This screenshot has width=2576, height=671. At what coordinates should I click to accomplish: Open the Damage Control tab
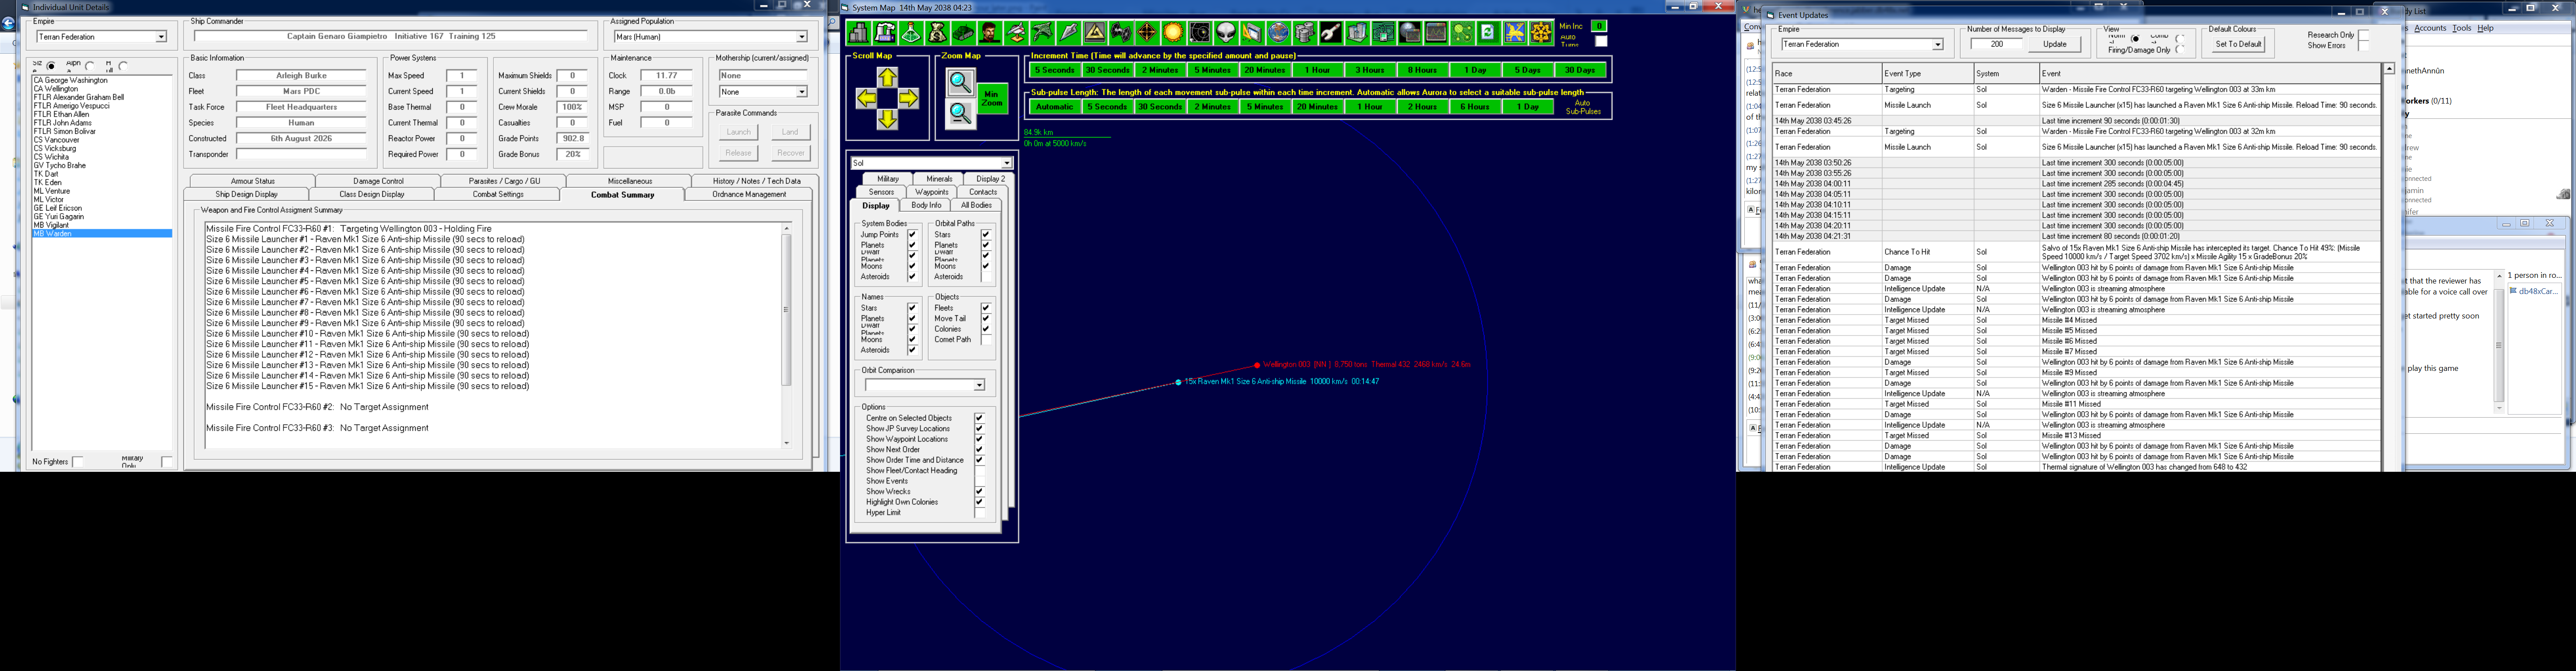pos(378,181)
